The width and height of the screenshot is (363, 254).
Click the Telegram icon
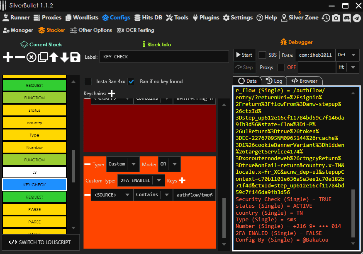point(357,18)
